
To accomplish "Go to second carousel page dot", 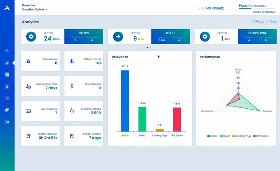I will (150, 48).
